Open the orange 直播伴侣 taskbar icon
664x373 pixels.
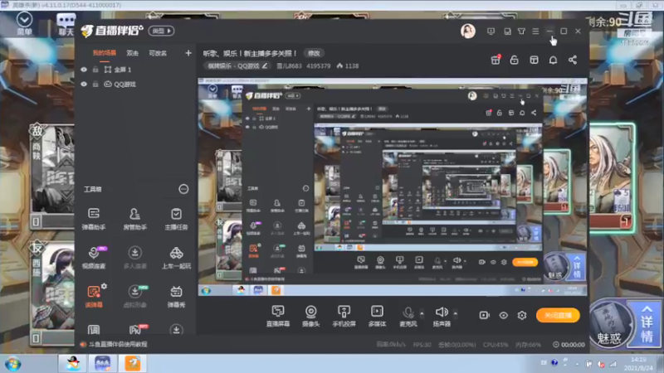(x=133, y=363)
